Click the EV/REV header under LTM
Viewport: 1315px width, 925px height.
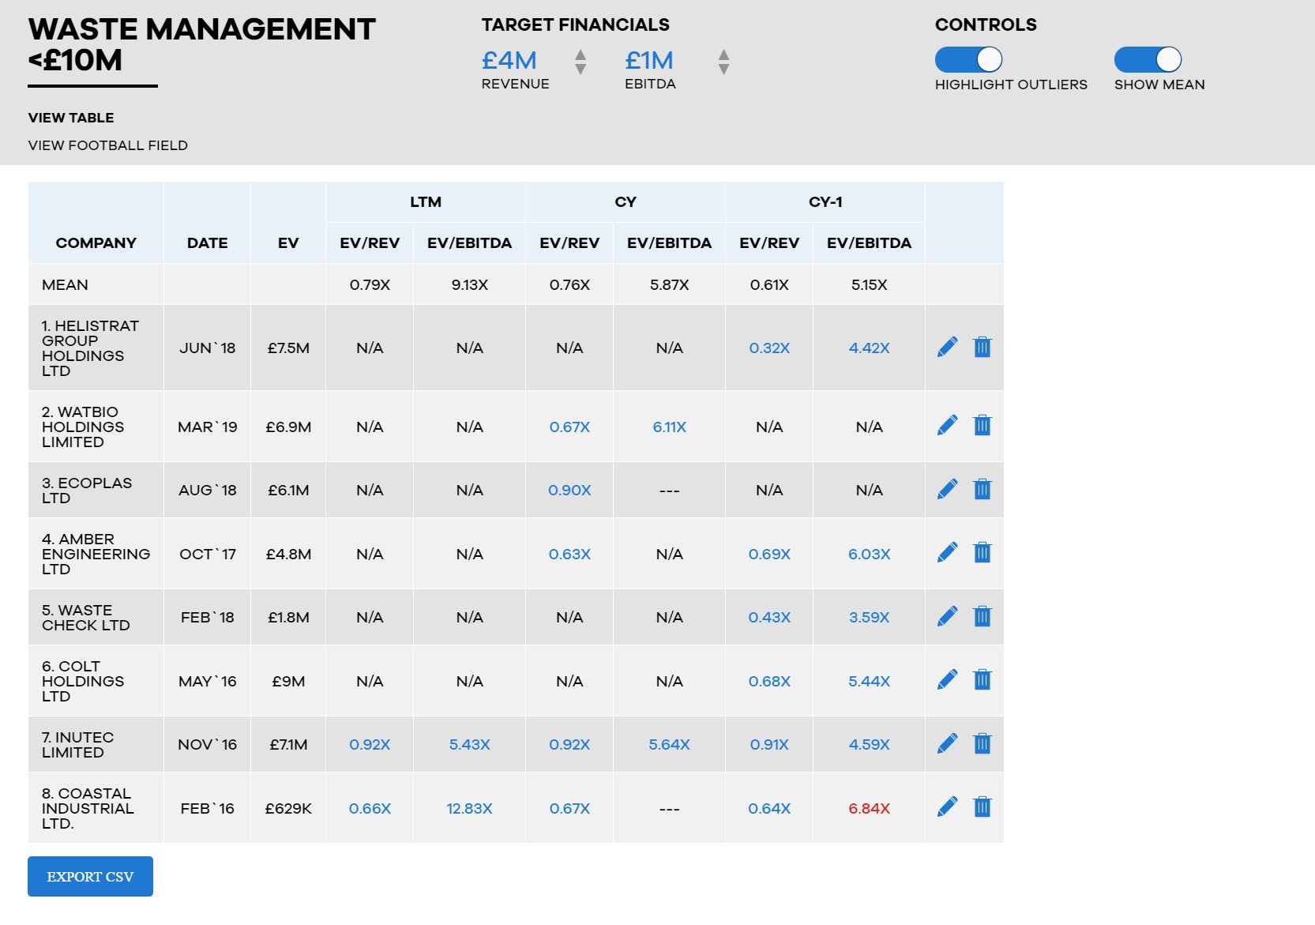pos(370,243)
